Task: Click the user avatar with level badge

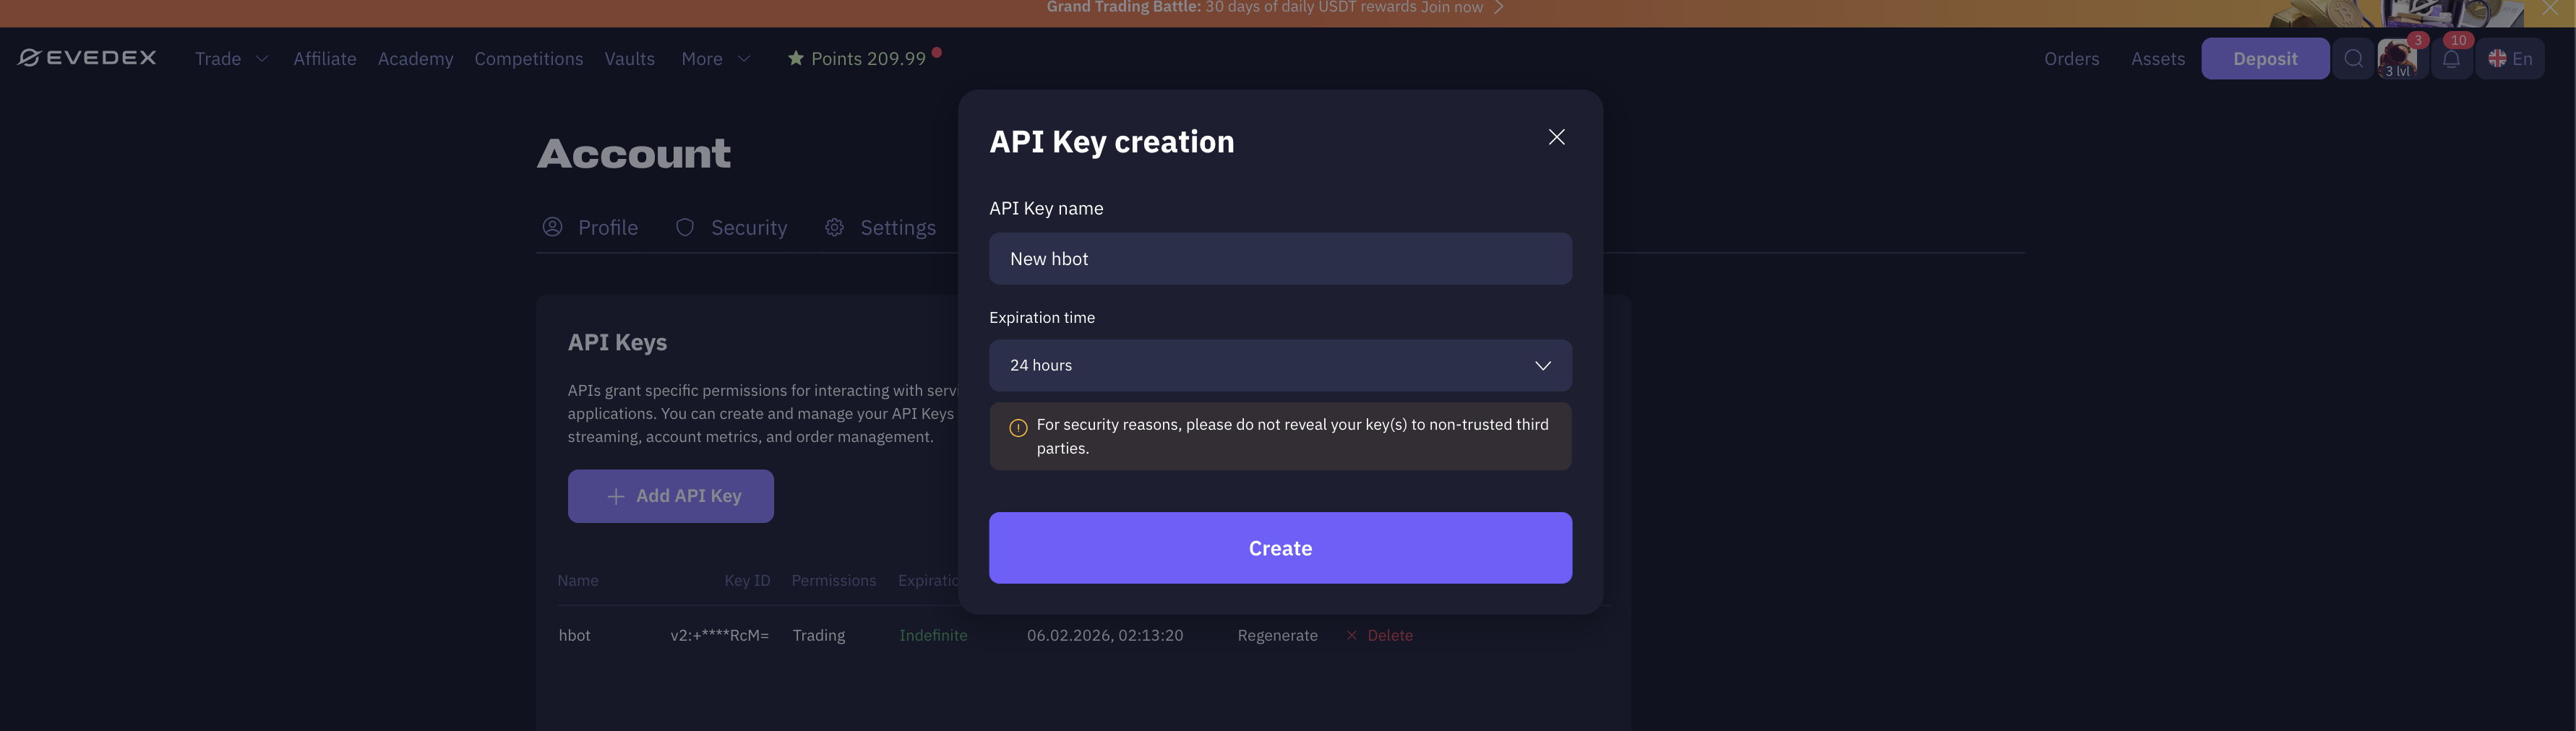Action: pos(2399,59)
